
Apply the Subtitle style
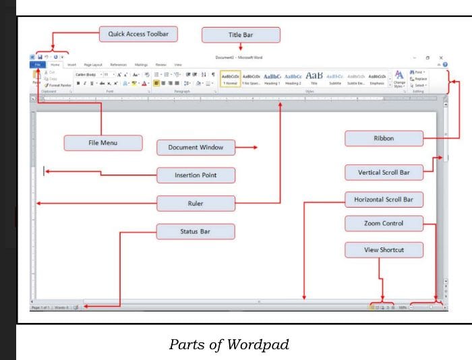(x=334, y=79)
